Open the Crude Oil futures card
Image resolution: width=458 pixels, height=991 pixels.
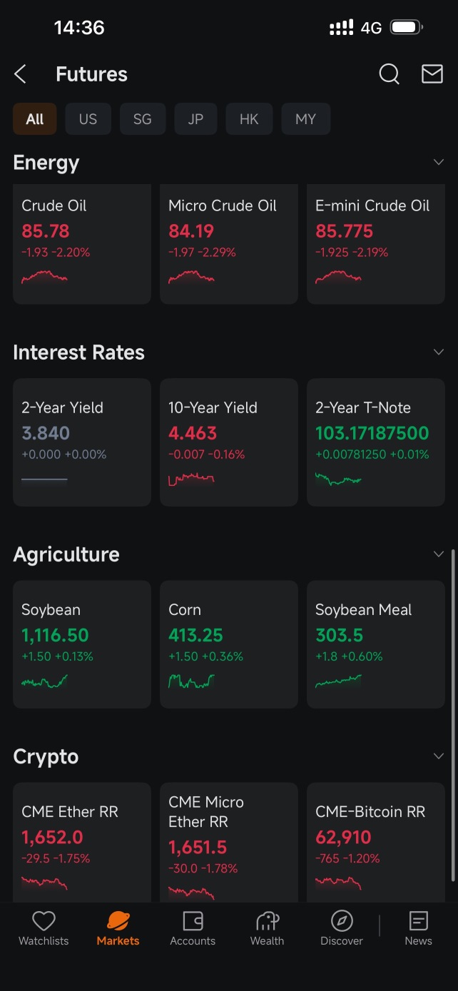coord(82,245)
